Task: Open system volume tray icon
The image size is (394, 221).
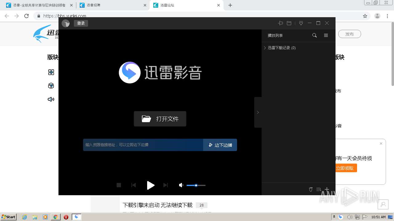Action: pyautogui.click(x=349, y=217)
